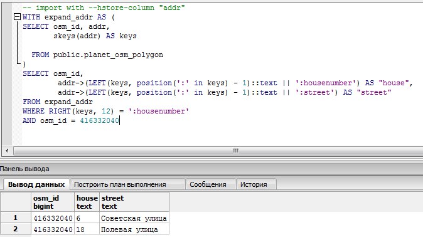This screenshot has height=237, width=423.
Task: Collapse the WITH expand_addr code block
Action: [17, 17]
